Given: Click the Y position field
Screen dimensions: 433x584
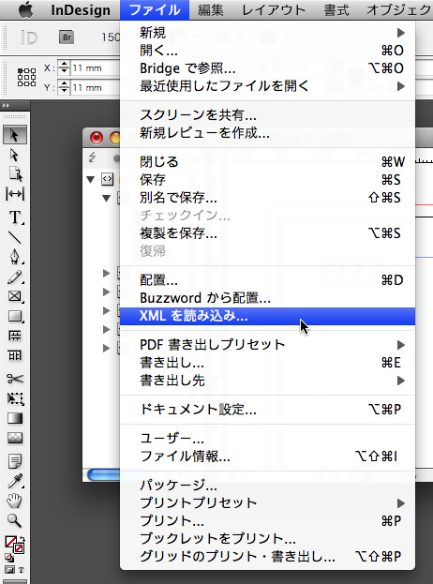Looking at the screenshot, I should [96, 88].
